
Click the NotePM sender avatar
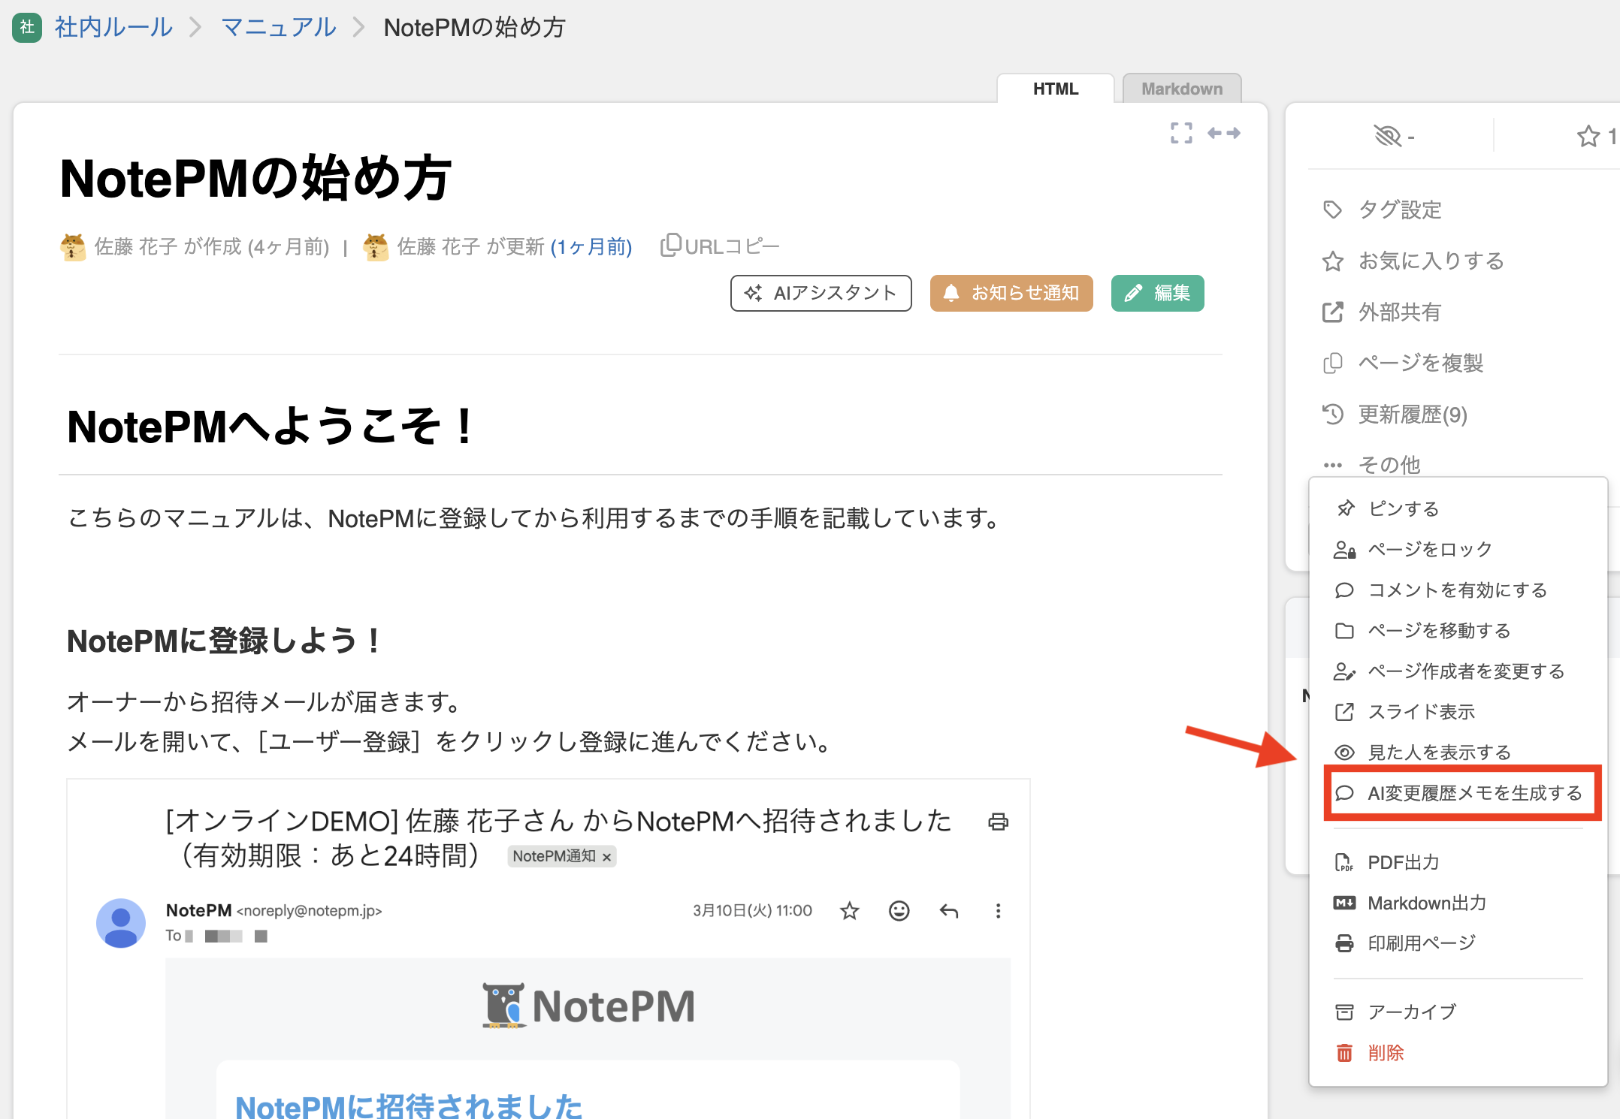[x=120, y=923]
